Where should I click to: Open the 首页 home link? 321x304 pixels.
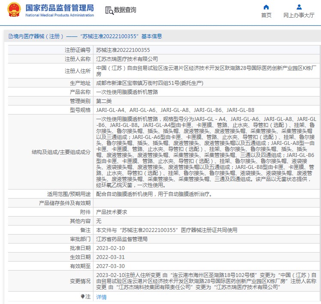click(x=266, y=15)
